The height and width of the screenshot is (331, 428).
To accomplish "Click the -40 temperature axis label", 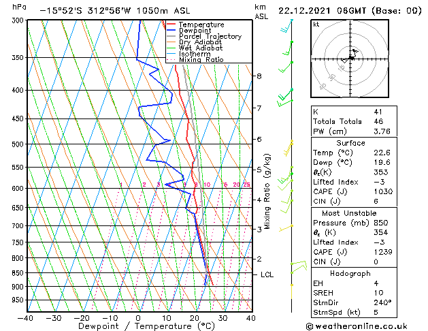I will point(25,318).
